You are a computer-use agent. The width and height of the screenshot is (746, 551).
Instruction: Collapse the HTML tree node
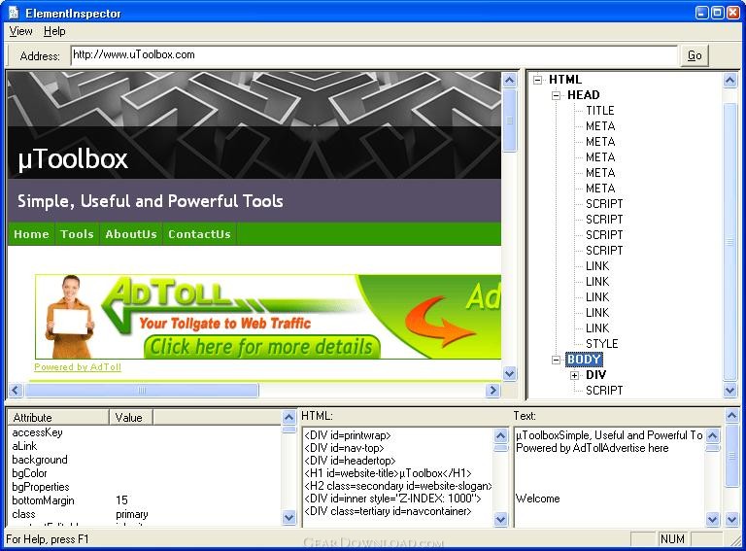(x=537, y=80)
